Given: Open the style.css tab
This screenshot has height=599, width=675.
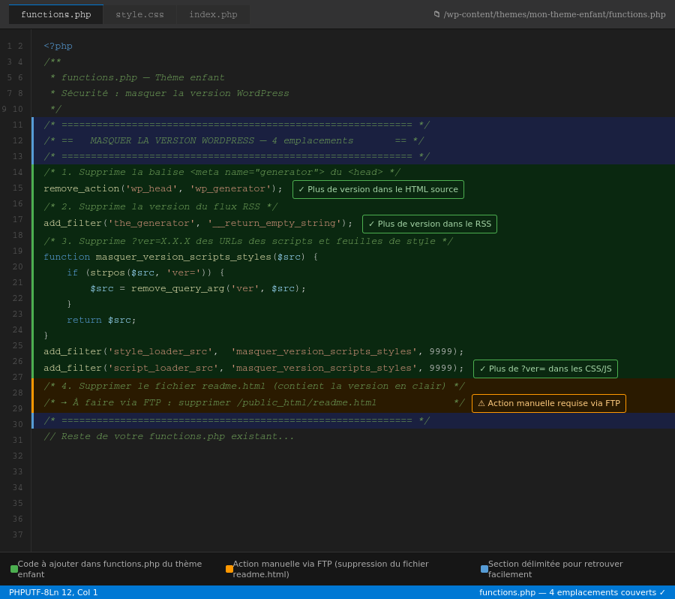Looking at the screenshot, I should [x=139, y=14].
